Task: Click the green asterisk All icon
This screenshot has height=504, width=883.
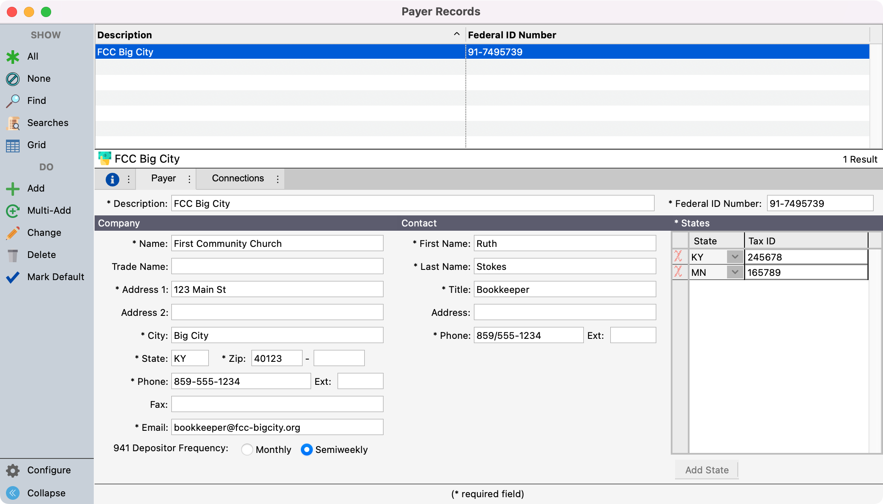Action: coord(13,57)
